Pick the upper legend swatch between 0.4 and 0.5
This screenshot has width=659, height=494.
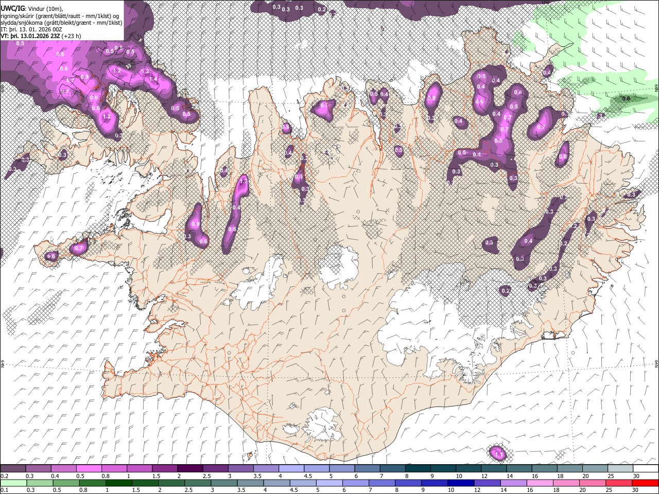pyautogui.click(x=63, y=469)
